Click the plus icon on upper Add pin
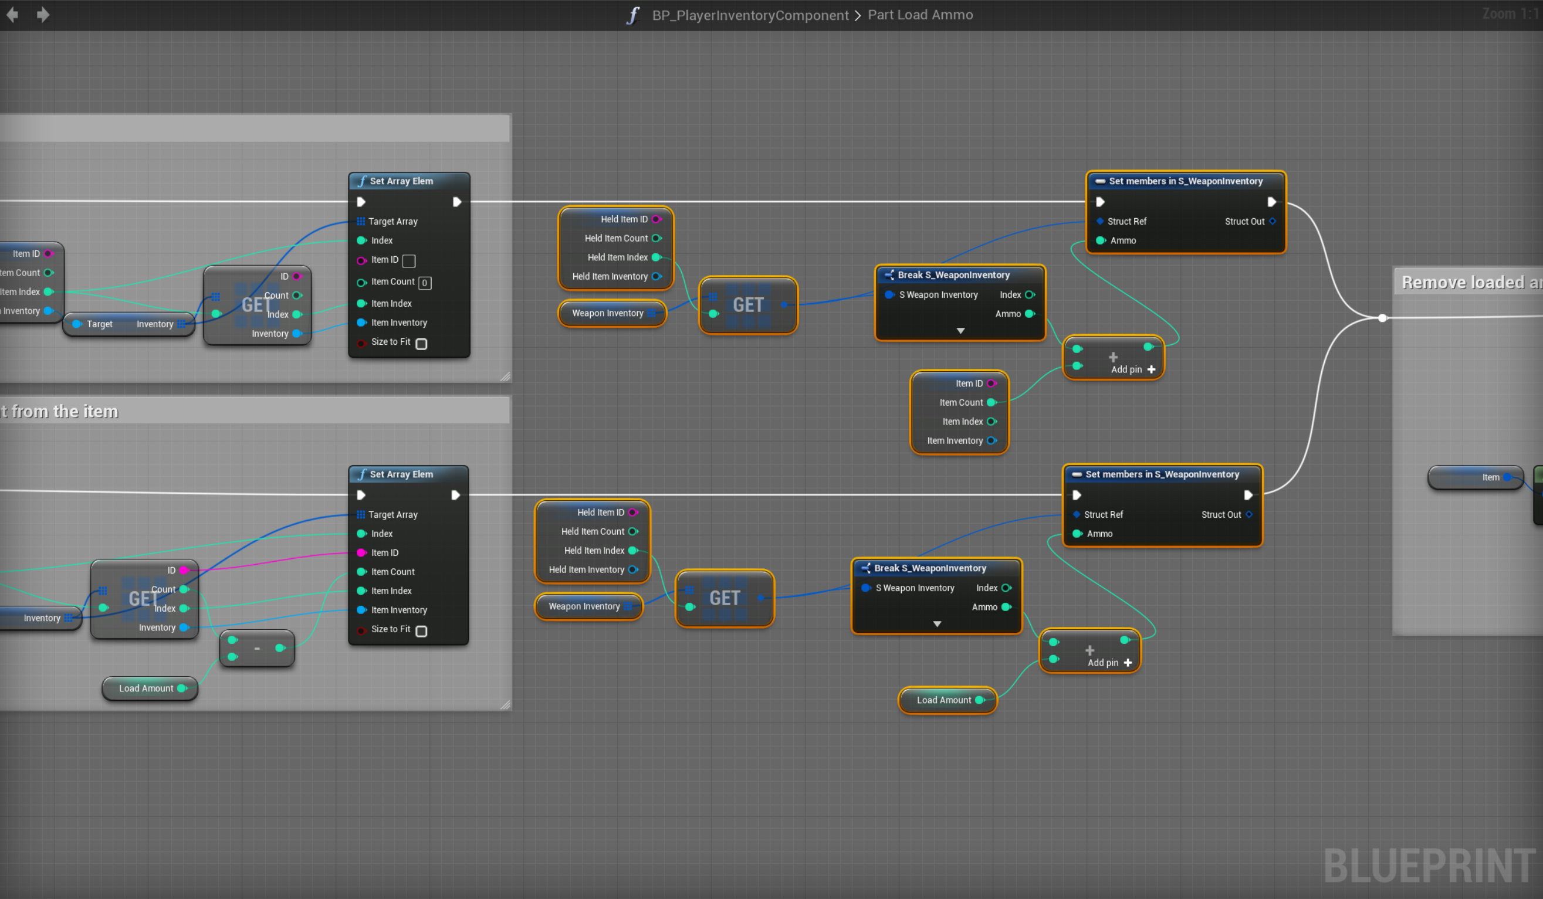Image resolution: width=1543 pixels, height=899 pixels. pos(1151,369)
